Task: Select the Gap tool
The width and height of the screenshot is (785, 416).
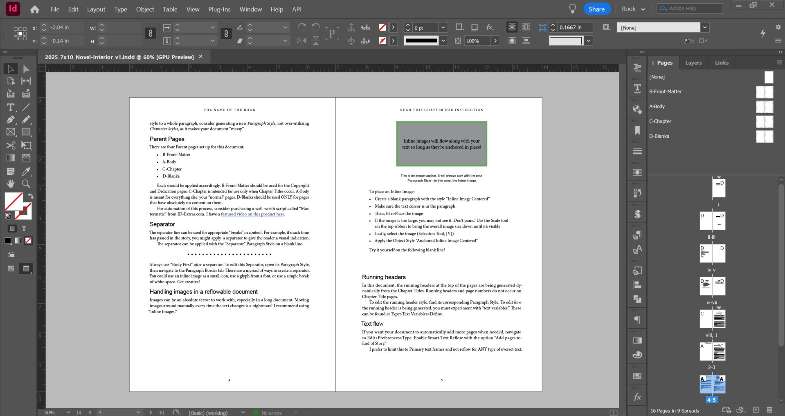Action: pyautogui.click(x=26, y=81)
